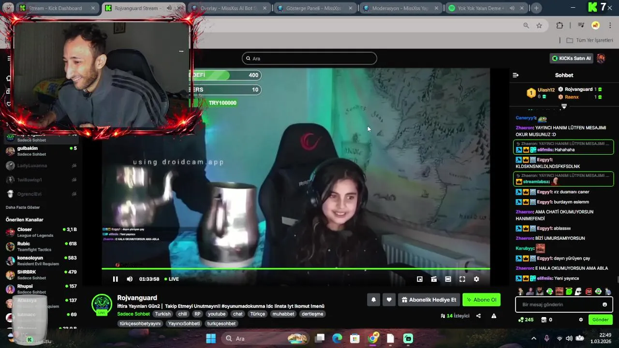Viewport: 619px width, 348px height.
Task: Click the Rojvanguard channel avatar
Action: tap(102, 304)
